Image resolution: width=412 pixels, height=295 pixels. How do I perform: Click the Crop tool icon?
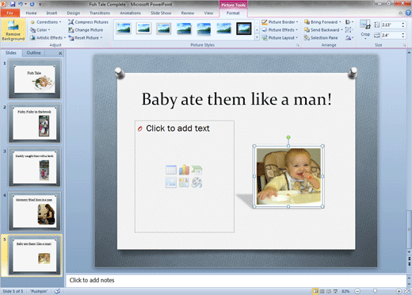click(x=365, y=25)
